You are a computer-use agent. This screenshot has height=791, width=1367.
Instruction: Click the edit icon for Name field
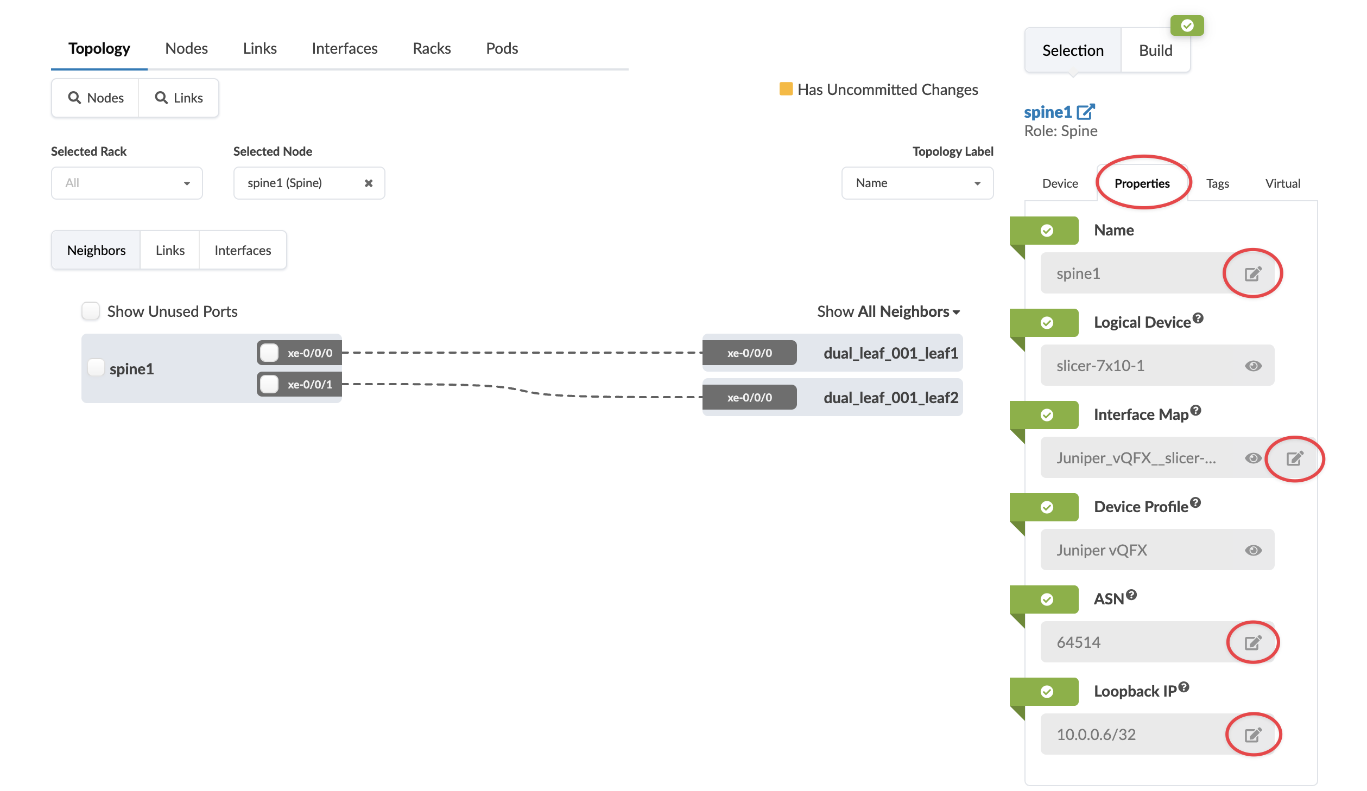(x=1252, y=274)
